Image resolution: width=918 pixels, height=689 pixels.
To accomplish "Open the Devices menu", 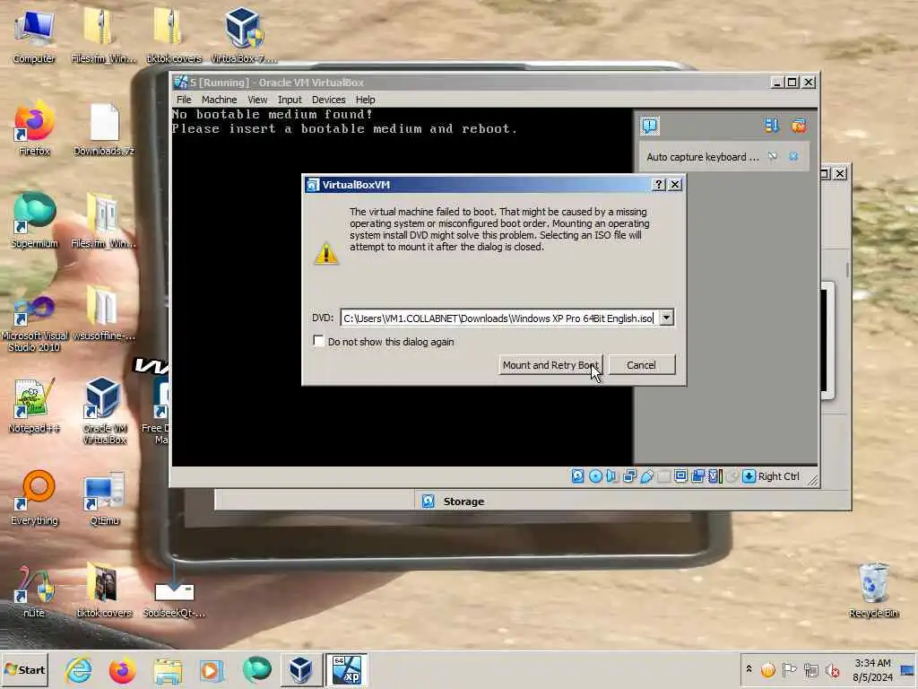I will pos(328,100).
